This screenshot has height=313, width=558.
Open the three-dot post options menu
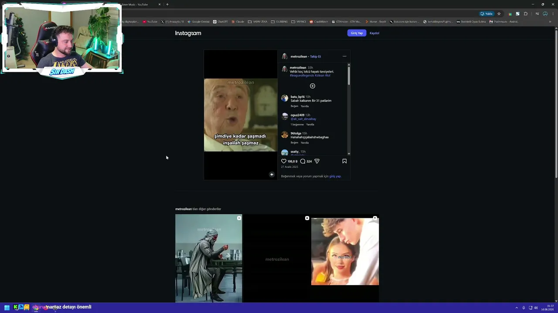(x=344, y=56)
